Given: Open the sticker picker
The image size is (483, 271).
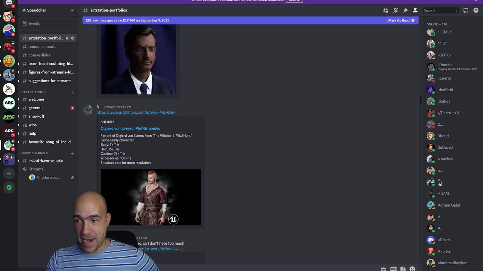Looking at the screenshot, I should coord(403,269).
